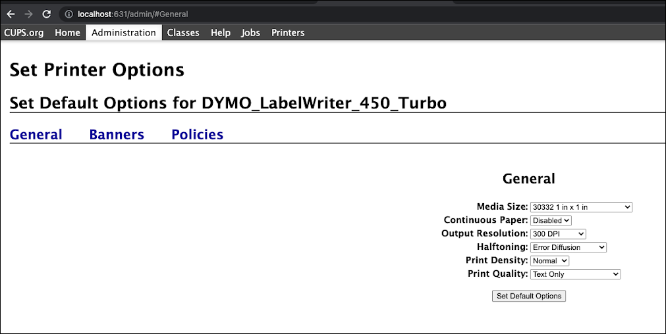Click the Set Default Options button

[x=529, y=296]
